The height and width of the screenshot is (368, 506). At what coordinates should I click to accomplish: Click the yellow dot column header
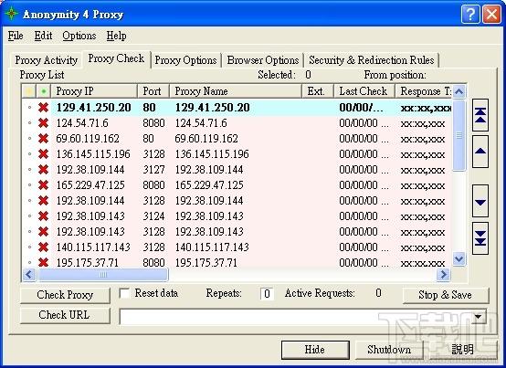coord(29,91)
